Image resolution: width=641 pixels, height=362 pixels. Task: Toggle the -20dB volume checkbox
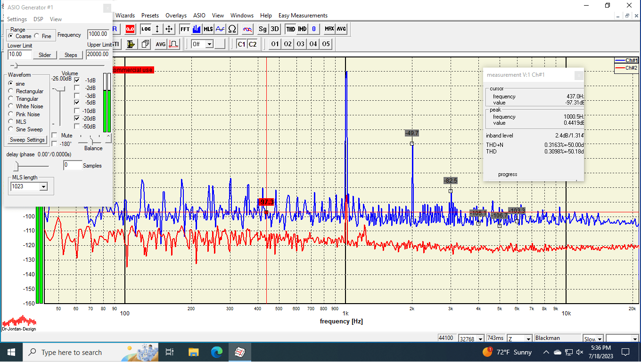pos(77,118)
